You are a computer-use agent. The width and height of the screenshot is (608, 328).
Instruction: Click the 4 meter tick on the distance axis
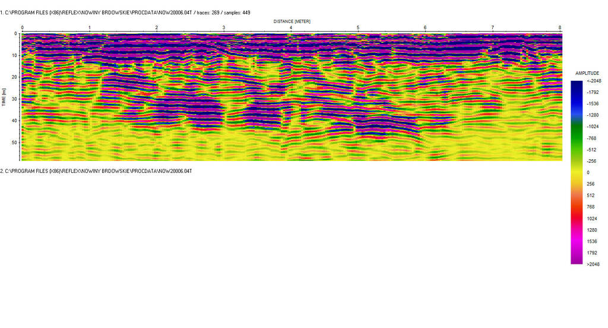click(291, 28)
